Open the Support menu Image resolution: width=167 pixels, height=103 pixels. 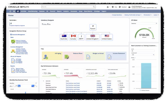(x=104, y=11)
